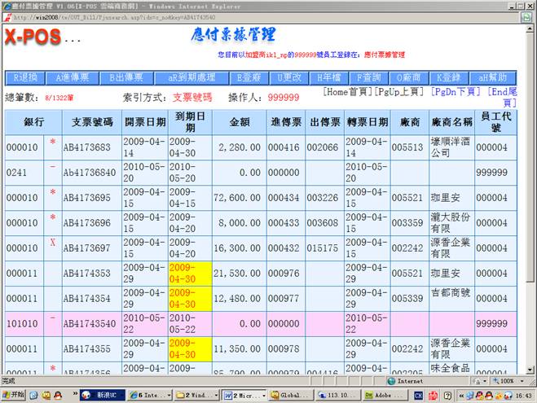Click the 开始 Start button
The height and width of the screenshot is (403, 537).
14,395
